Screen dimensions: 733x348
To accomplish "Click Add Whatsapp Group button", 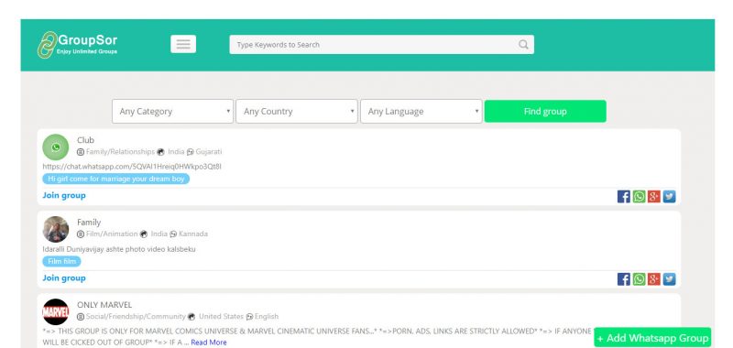I will [652, 338].
